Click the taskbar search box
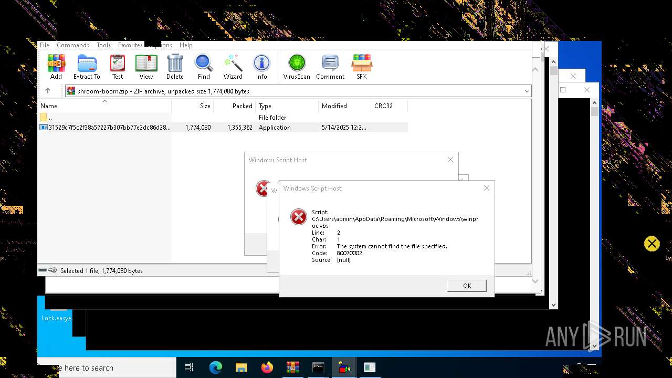 pyautogui.click(x=107, y=368)
